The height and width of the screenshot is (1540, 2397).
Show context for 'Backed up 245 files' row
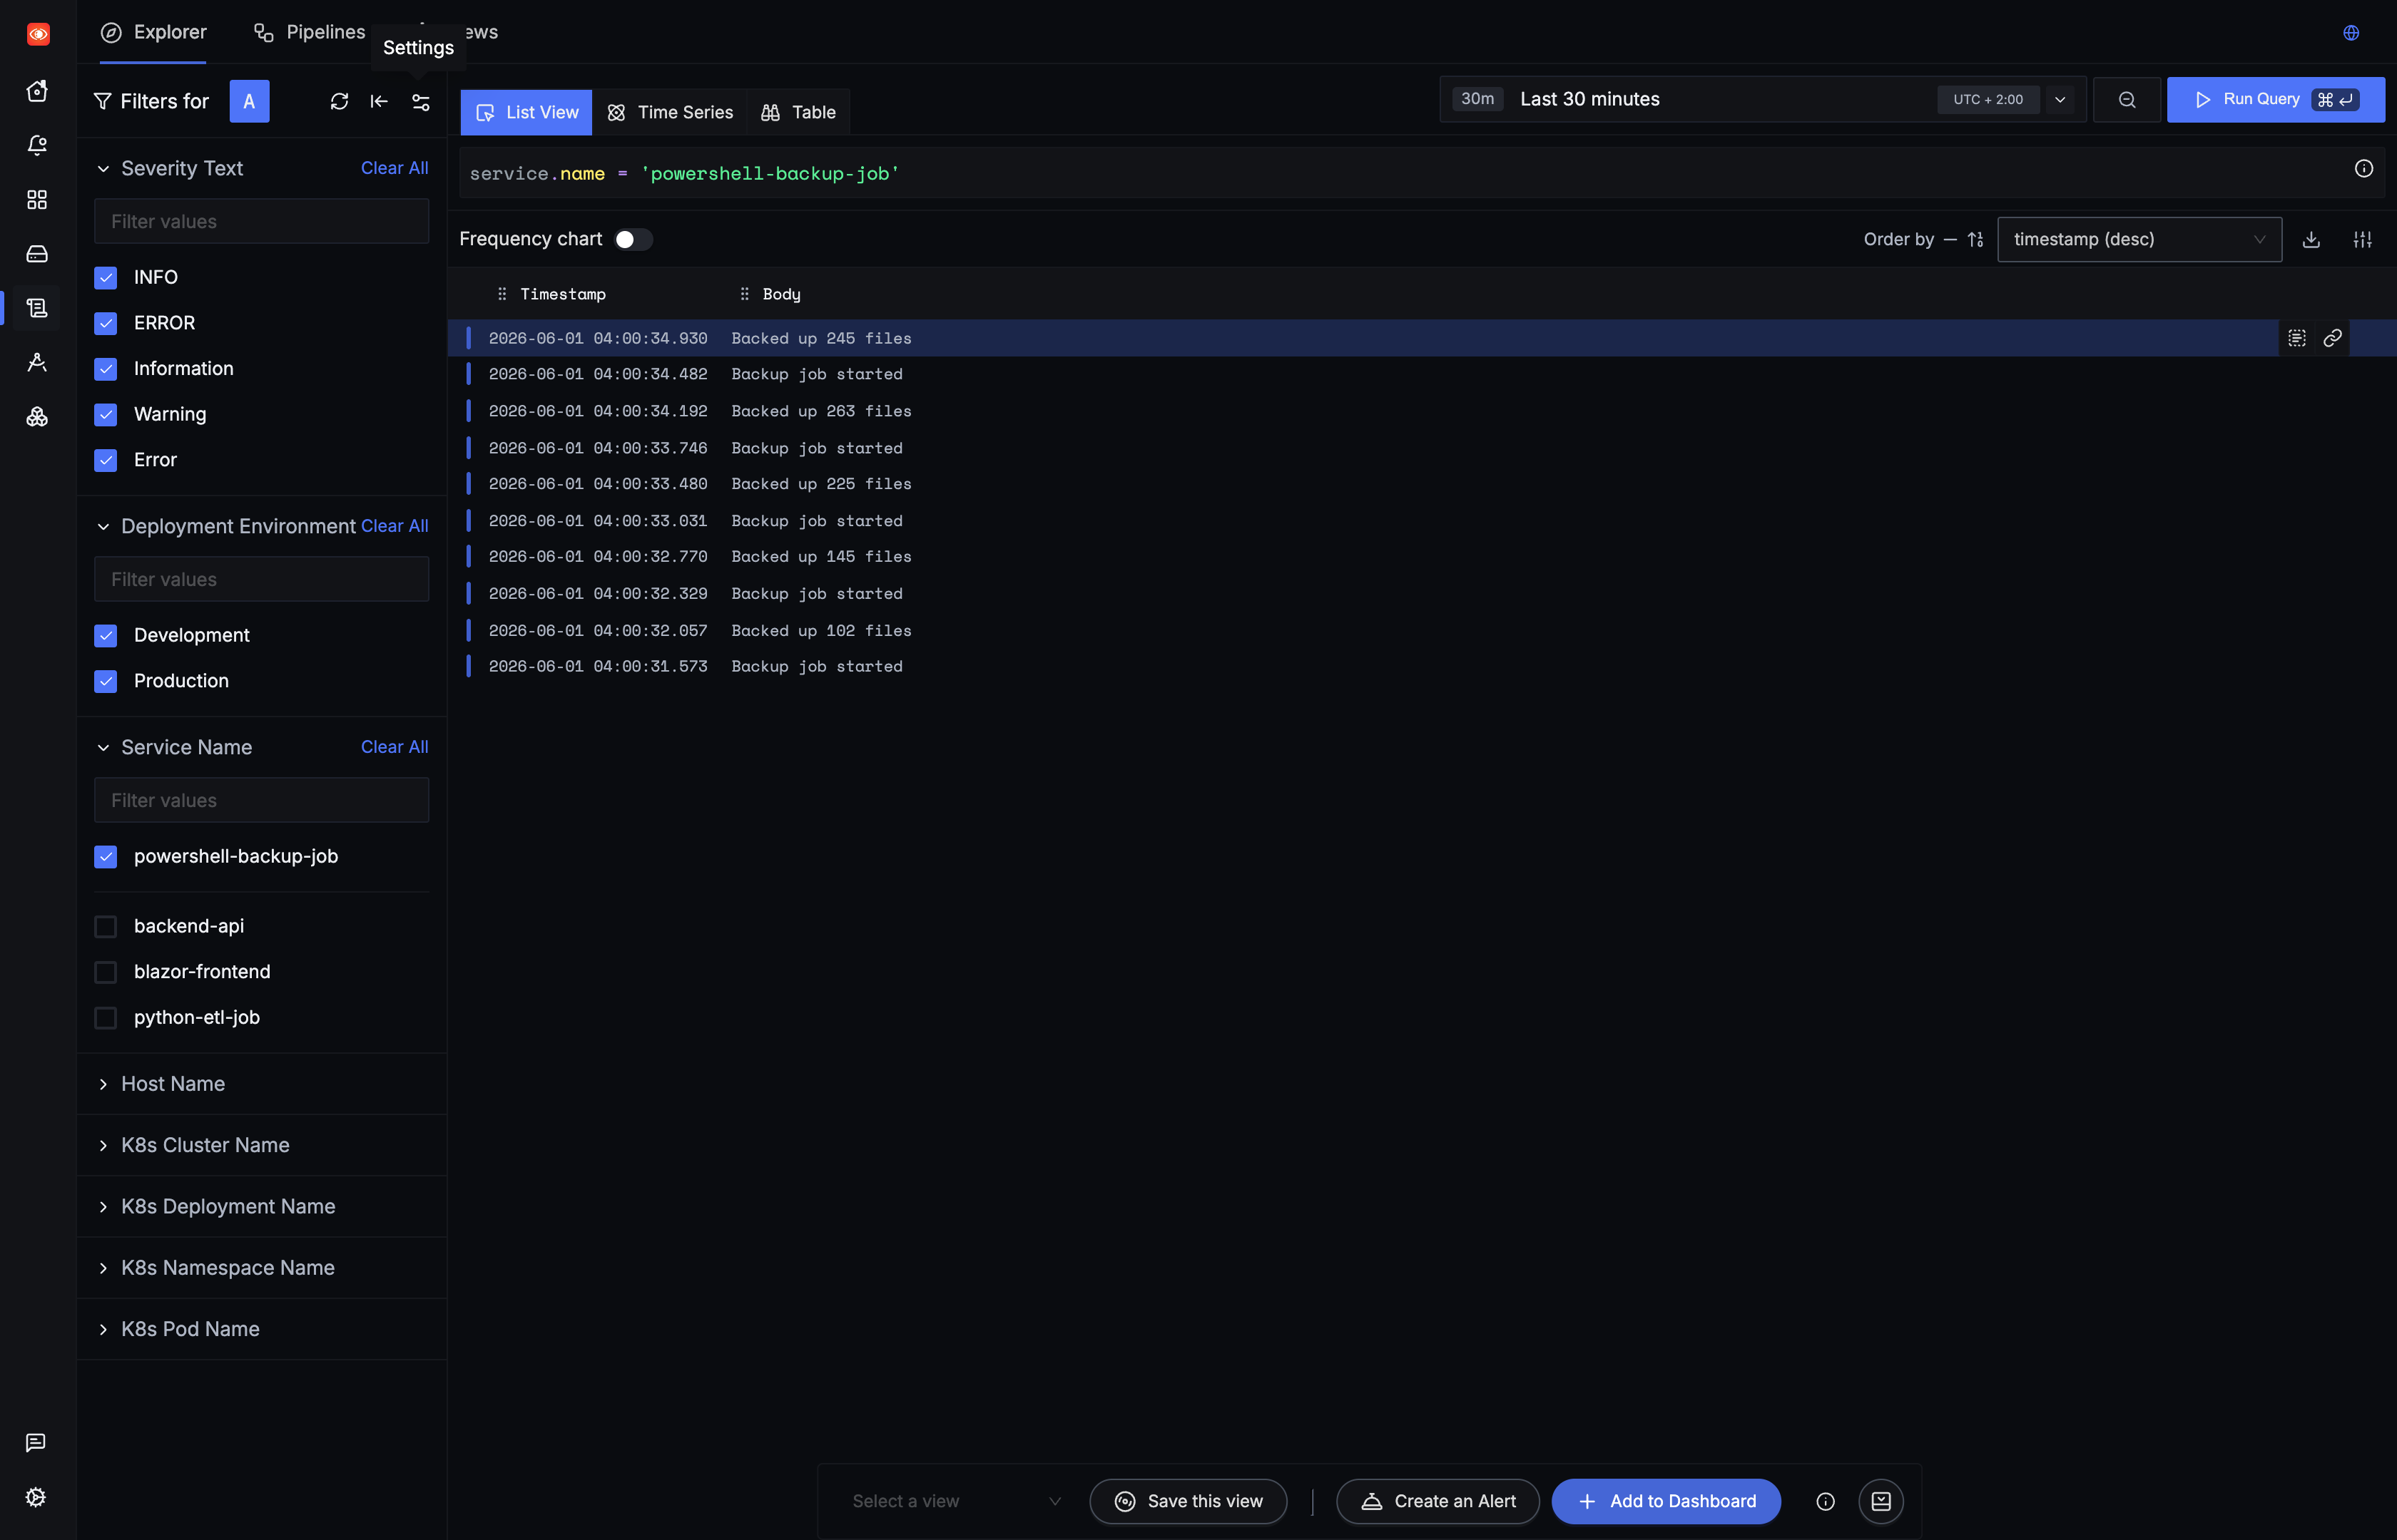tap(2297, 338)
